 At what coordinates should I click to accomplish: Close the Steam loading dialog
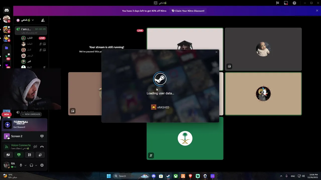[216, 52]
